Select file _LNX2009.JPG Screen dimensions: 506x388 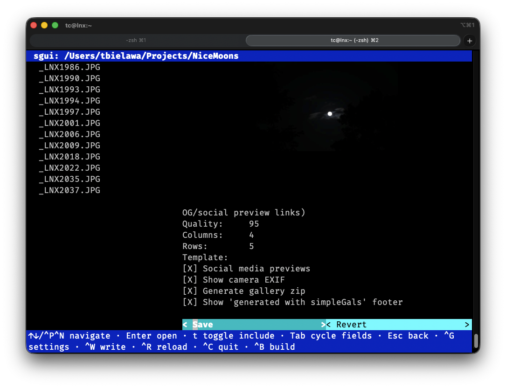click(x=69, y=145)
